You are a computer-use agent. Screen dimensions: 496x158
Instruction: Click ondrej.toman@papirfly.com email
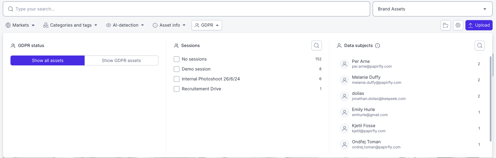(376, 147)
